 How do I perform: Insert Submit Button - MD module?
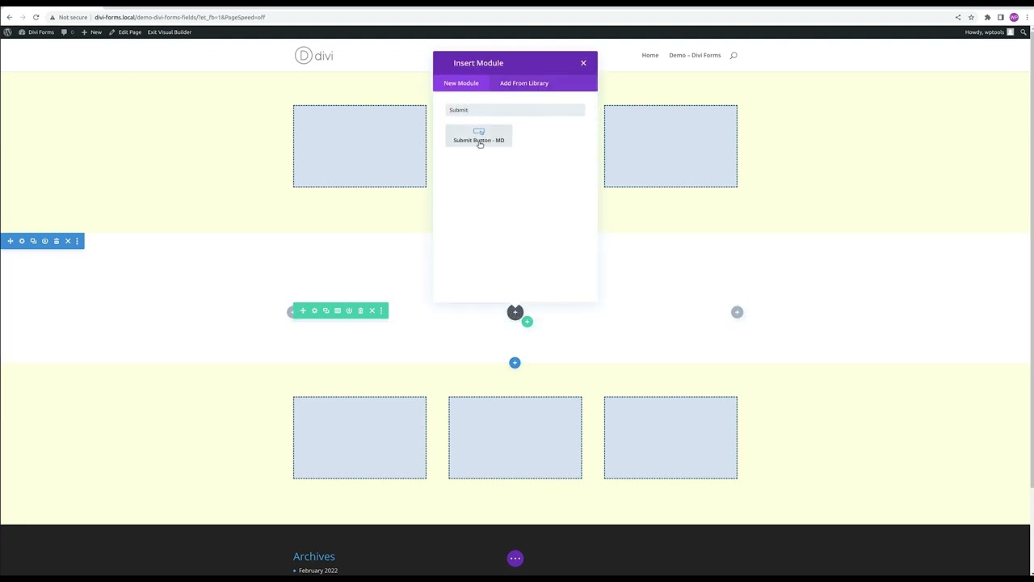478,136
